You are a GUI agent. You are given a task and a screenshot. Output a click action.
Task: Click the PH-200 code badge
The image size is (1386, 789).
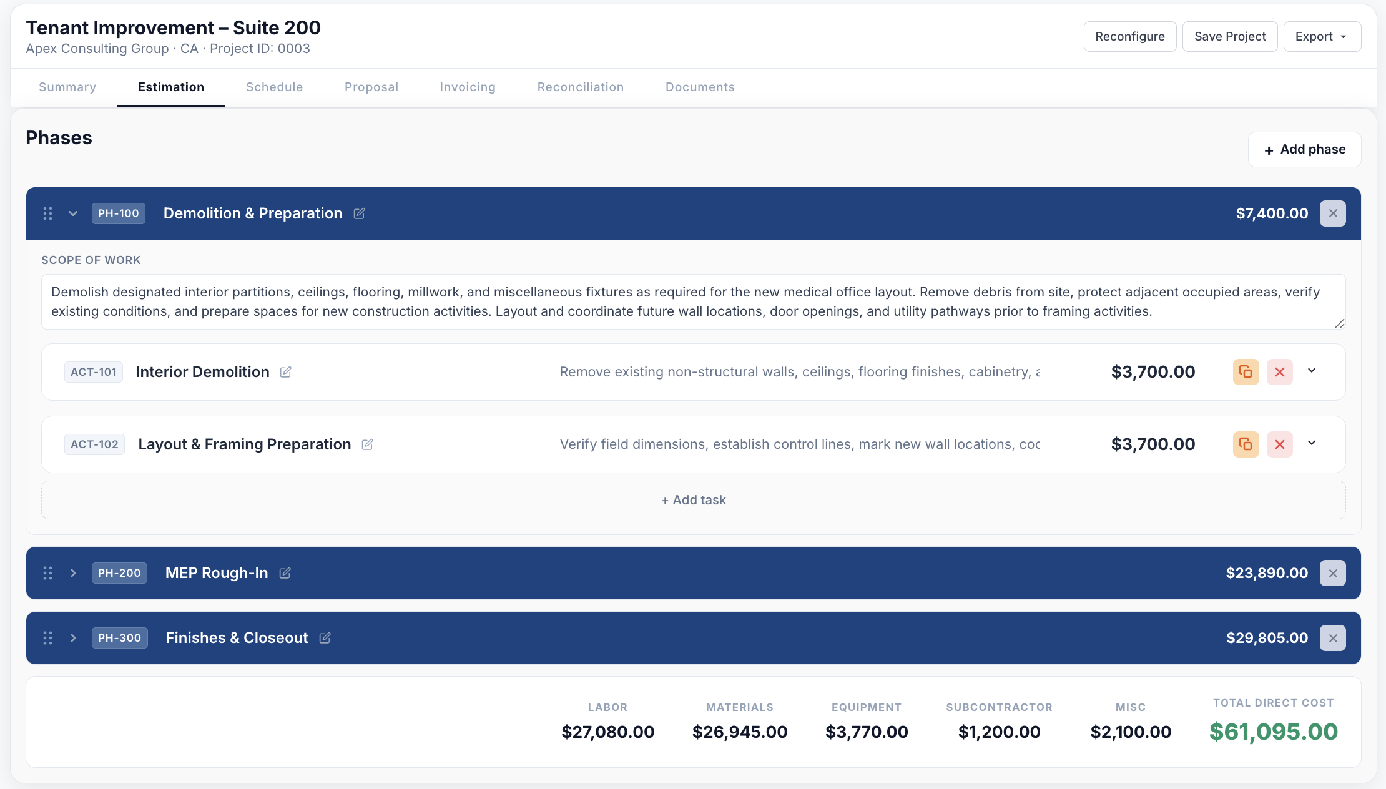pyautogui.click(x=119, y=573)
